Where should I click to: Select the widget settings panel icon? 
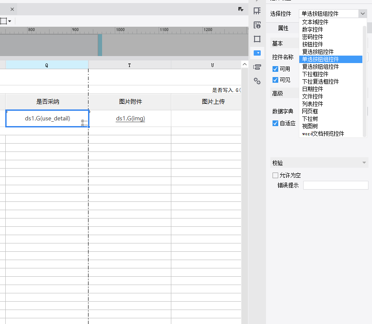257,53
